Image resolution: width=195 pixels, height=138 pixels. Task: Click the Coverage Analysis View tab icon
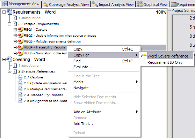click(x=45, y=5)
